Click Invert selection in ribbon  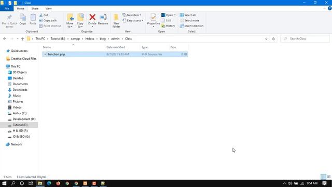click(191, 25)
